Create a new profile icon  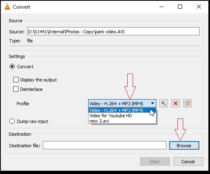point(187,103)
